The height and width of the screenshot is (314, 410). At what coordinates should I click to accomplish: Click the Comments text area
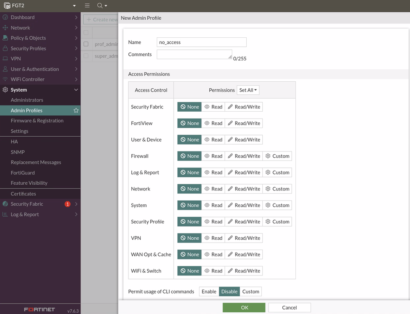tap(194, 54)
